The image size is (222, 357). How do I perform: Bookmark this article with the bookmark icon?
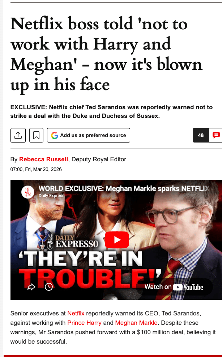coord(36,135)
